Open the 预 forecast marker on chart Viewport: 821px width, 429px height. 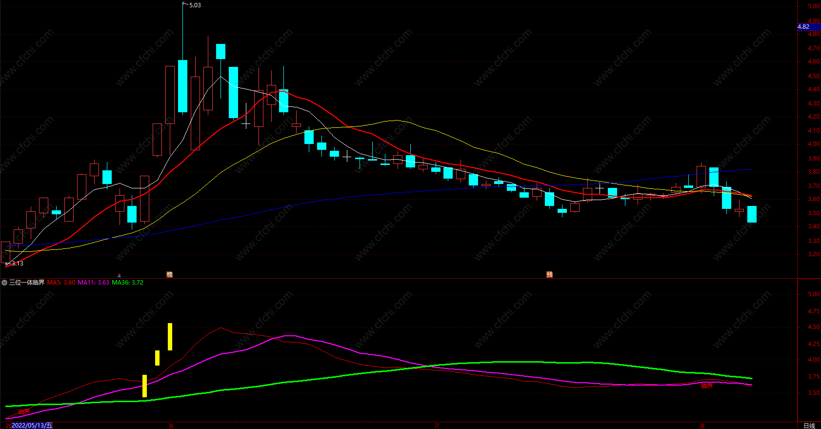click(x=549, y=274)
